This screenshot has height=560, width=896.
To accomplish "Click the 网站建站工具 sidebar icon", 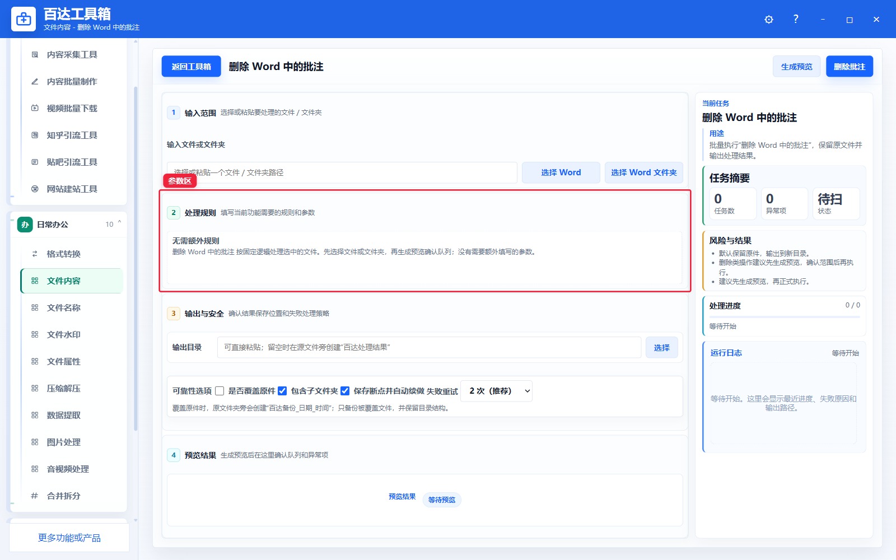I will coord(35,189).
